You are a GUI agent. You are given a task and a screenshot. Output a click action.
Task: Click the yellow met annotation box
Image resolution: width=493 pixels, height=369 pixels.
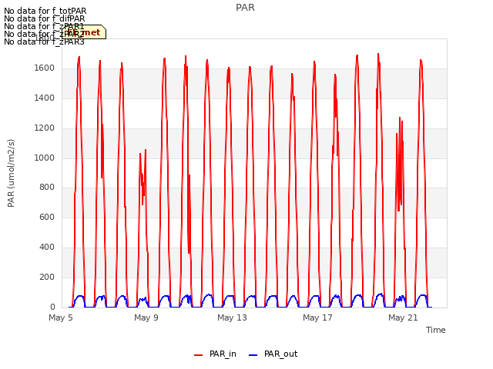tap(84, 32)
